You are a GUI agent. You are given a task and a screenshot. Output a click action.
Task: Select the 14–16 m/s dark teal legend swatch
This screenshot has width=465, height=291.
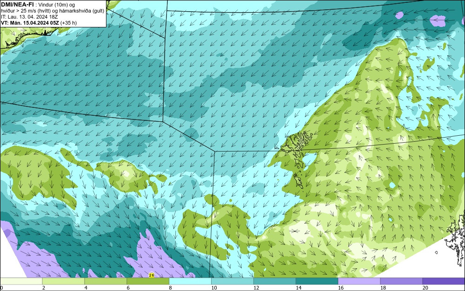click(x=317, y=281)
